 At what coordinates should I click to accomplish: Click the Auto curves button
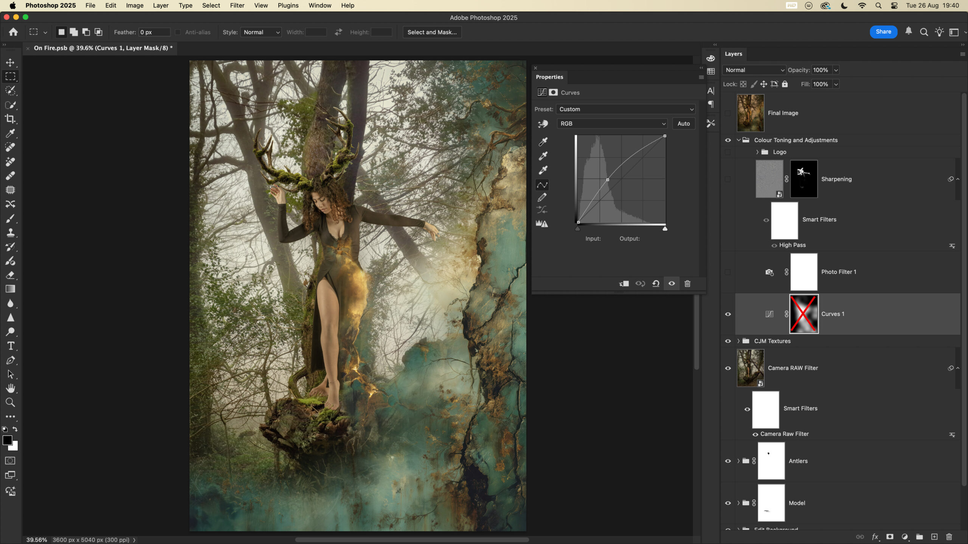[x=683, y=124]
